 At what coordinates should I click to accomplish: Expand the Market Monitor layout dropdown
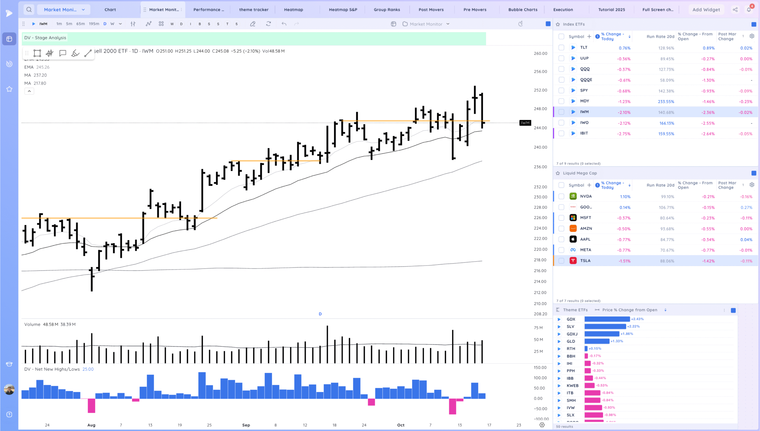(x=448, y=24)
